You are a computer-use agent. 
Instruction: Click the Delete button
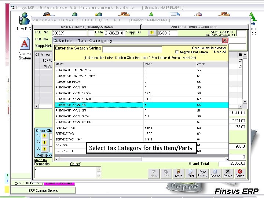[x=228, y=173]
